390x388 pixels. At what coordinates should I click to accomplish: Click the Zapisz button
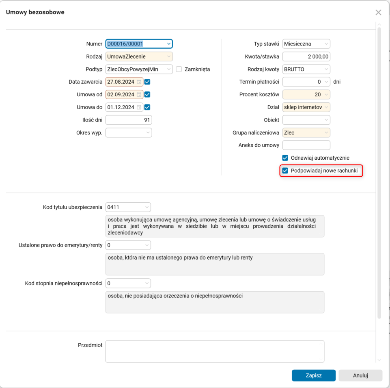pyautogui.click(x=313, y=375)
